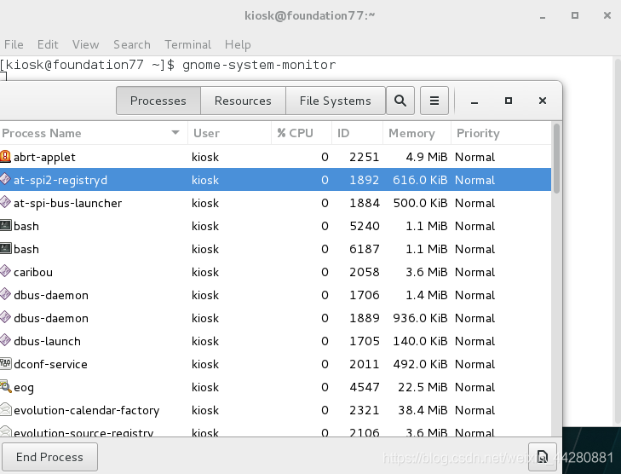
Task: Select the eog process row
Action: (x=276, y=386)
